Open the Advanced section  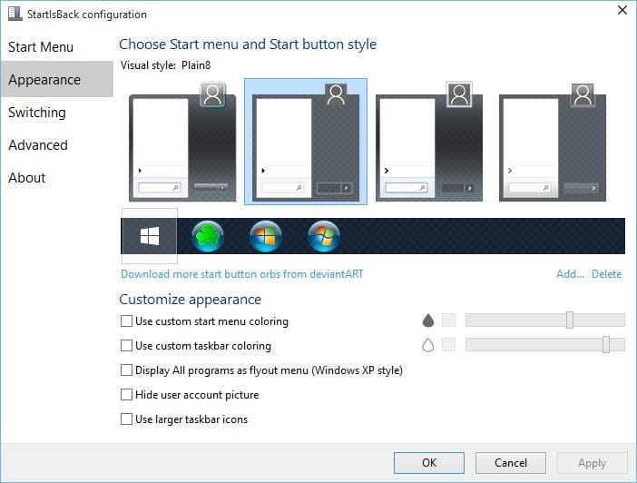pyautogui.click(x=57, y=144)
